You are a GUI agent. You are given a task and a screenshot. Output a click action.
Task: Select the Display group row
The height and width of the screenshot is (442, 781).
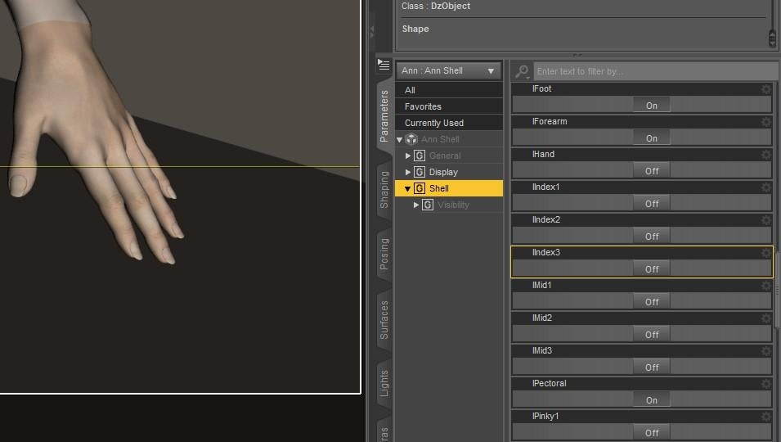(x=449, y=172)
